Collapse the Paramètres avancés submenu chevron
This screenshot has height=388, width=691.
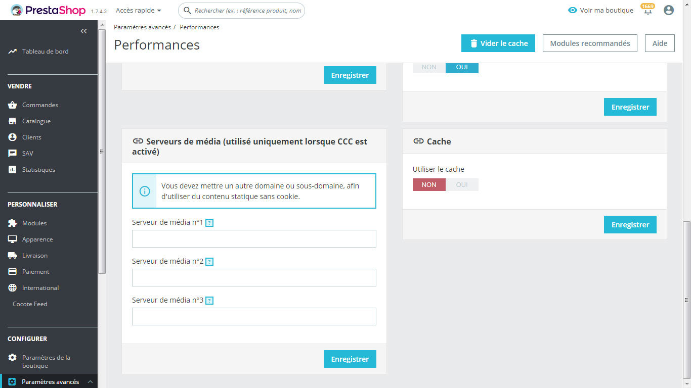coord(90,382)
